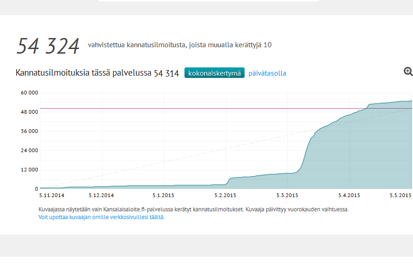Click the 'Kuvaajassa näytetään vain' note text
Image resolution: width=413 pixels, height=275 pixels.
(193, 209)
